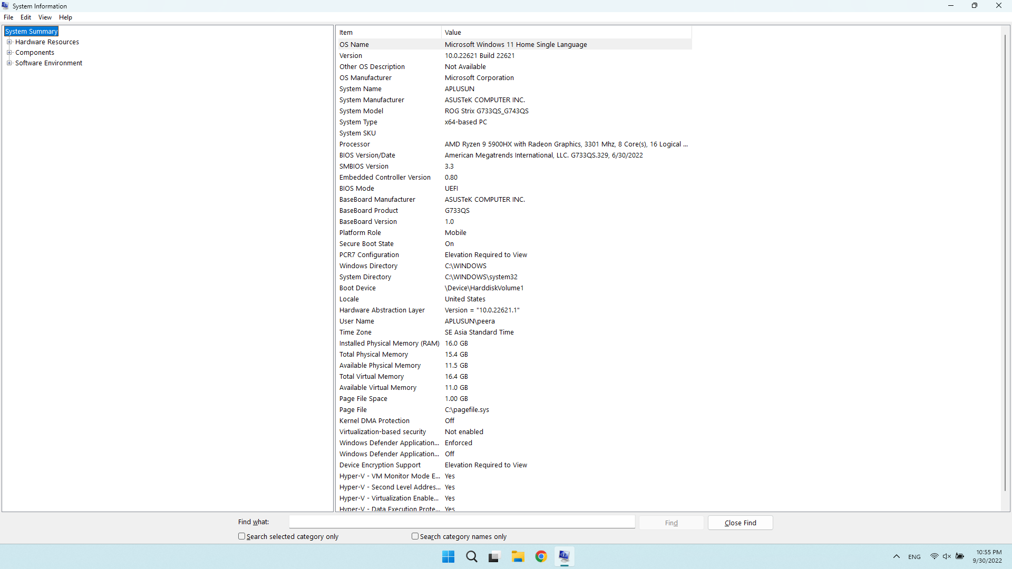This screenshot has height=569, width=1012.
Task: Open clock and date in taskbar
Action: [987, 556]
